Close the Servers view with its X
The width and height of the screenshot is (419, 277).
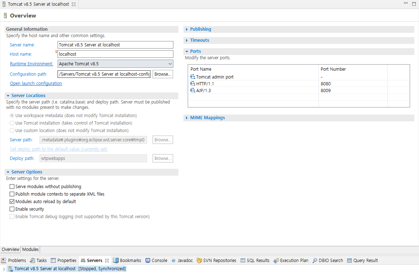(x=107, y=261)
